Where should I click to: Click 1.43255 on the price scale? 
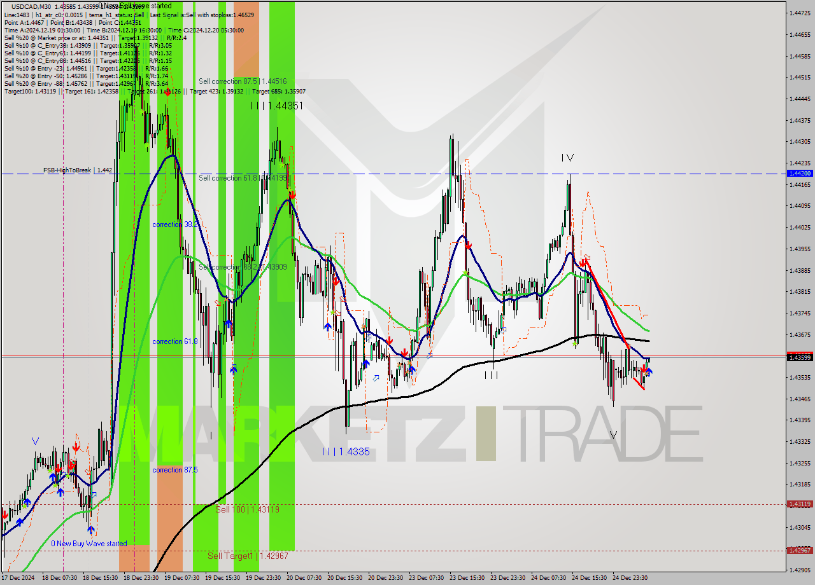[x=800, y=463]
